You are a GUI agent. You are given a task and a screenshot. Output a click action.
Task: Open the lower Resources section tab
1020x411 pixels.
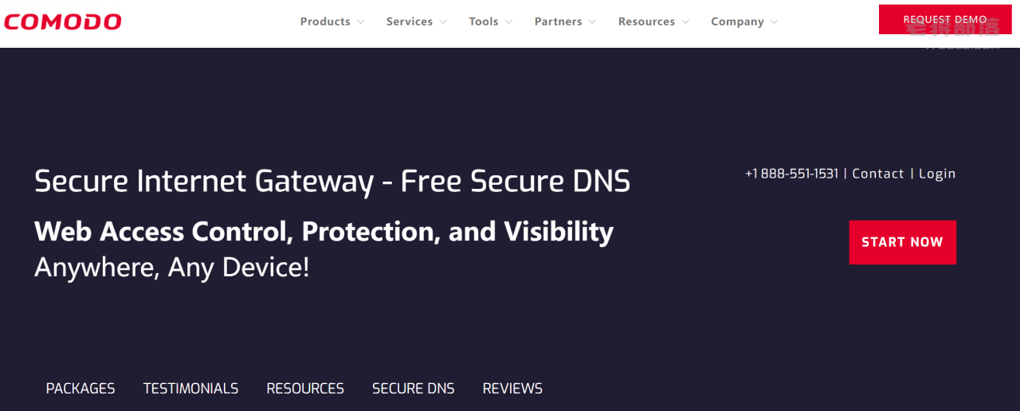click(305, 389)
